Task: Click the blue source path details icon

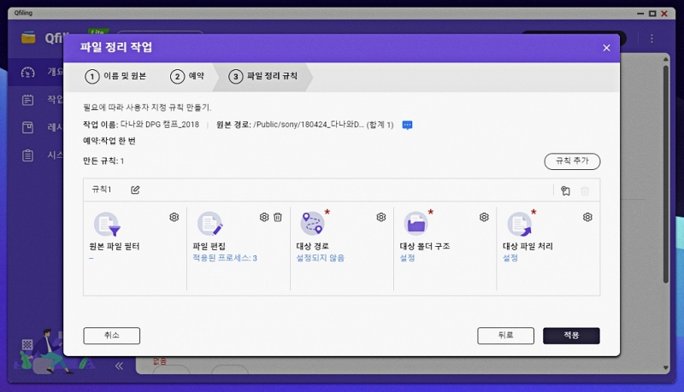Action: 408,125
